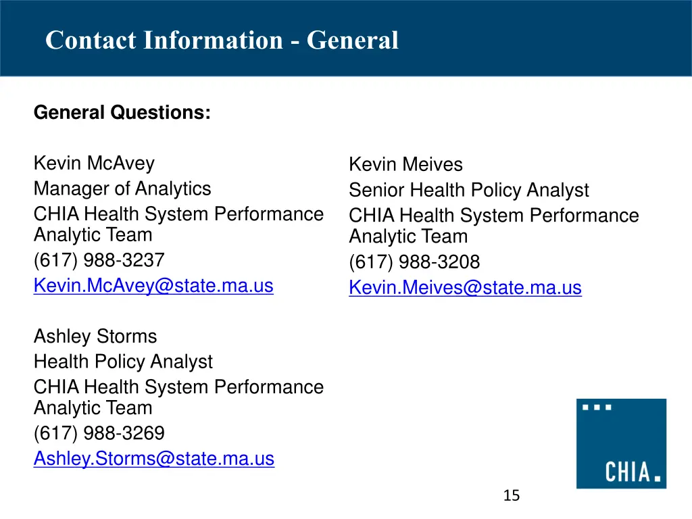Click the team name under Kevin McAvey's title
Viewport: 692px width, 519px height.
[178, 224]
